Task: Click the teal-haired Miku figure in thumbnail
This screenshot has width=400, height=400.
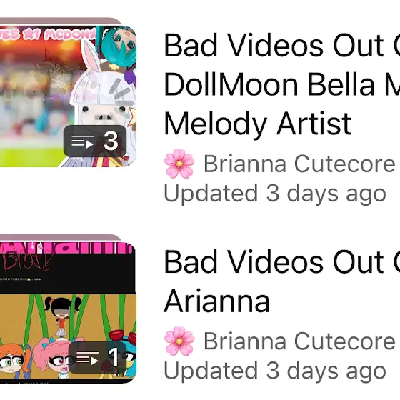Action: (119, 44)
